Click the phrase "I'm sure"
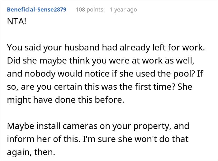Screen dimensions: 218x161 point(93,139)
